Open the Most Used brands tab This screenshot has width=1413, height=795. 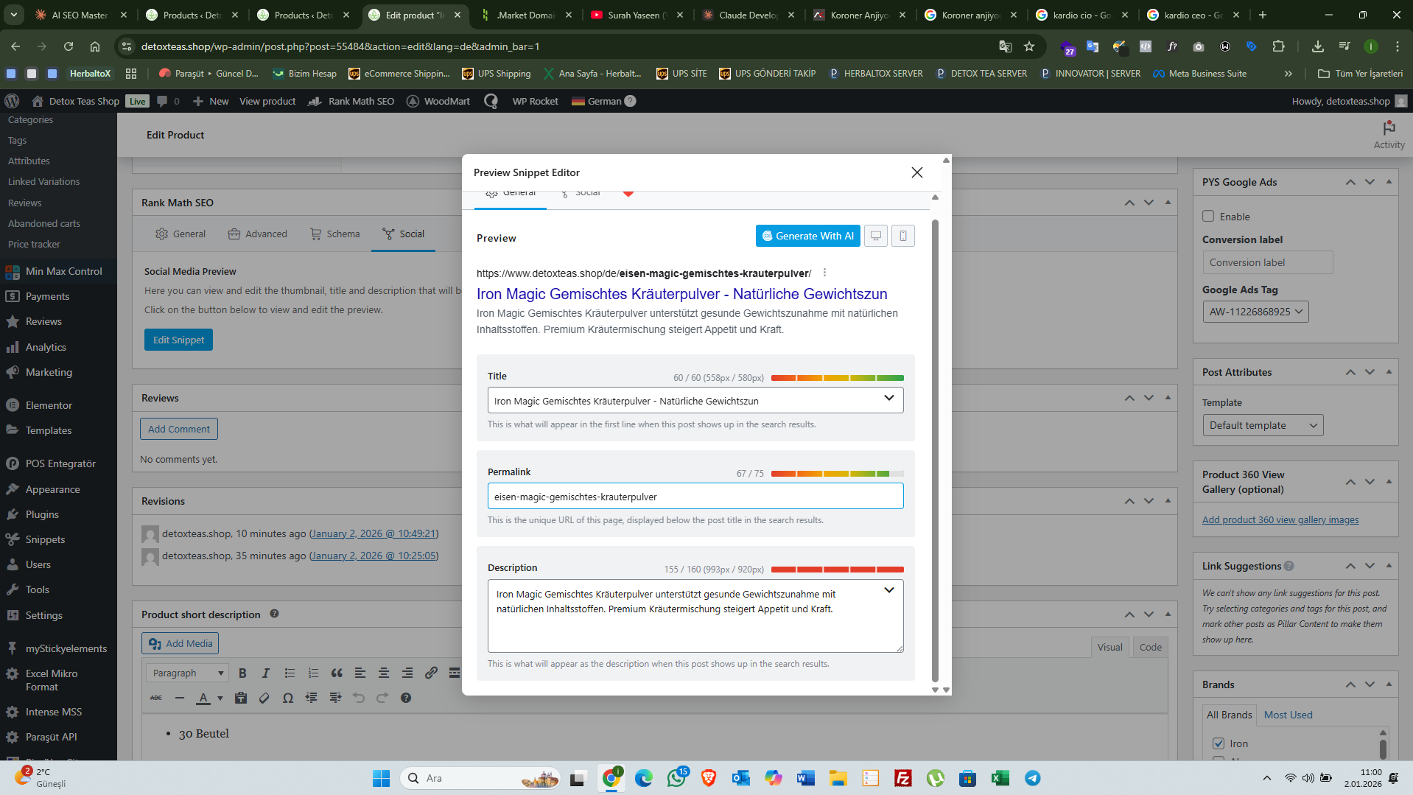click(x=1288, y=715)
